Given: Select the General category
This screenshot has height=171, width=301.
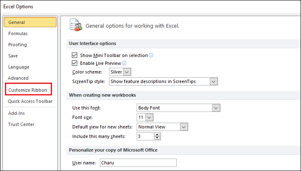Looking at the screenshot, I should tap(30, 22).
